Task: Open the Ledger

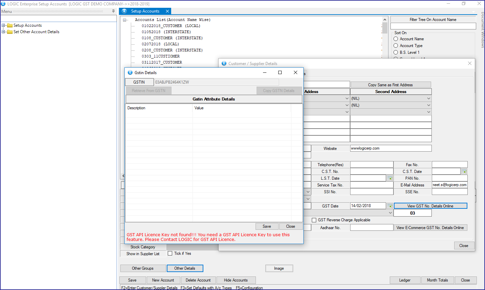Action: tap(405, 280)
